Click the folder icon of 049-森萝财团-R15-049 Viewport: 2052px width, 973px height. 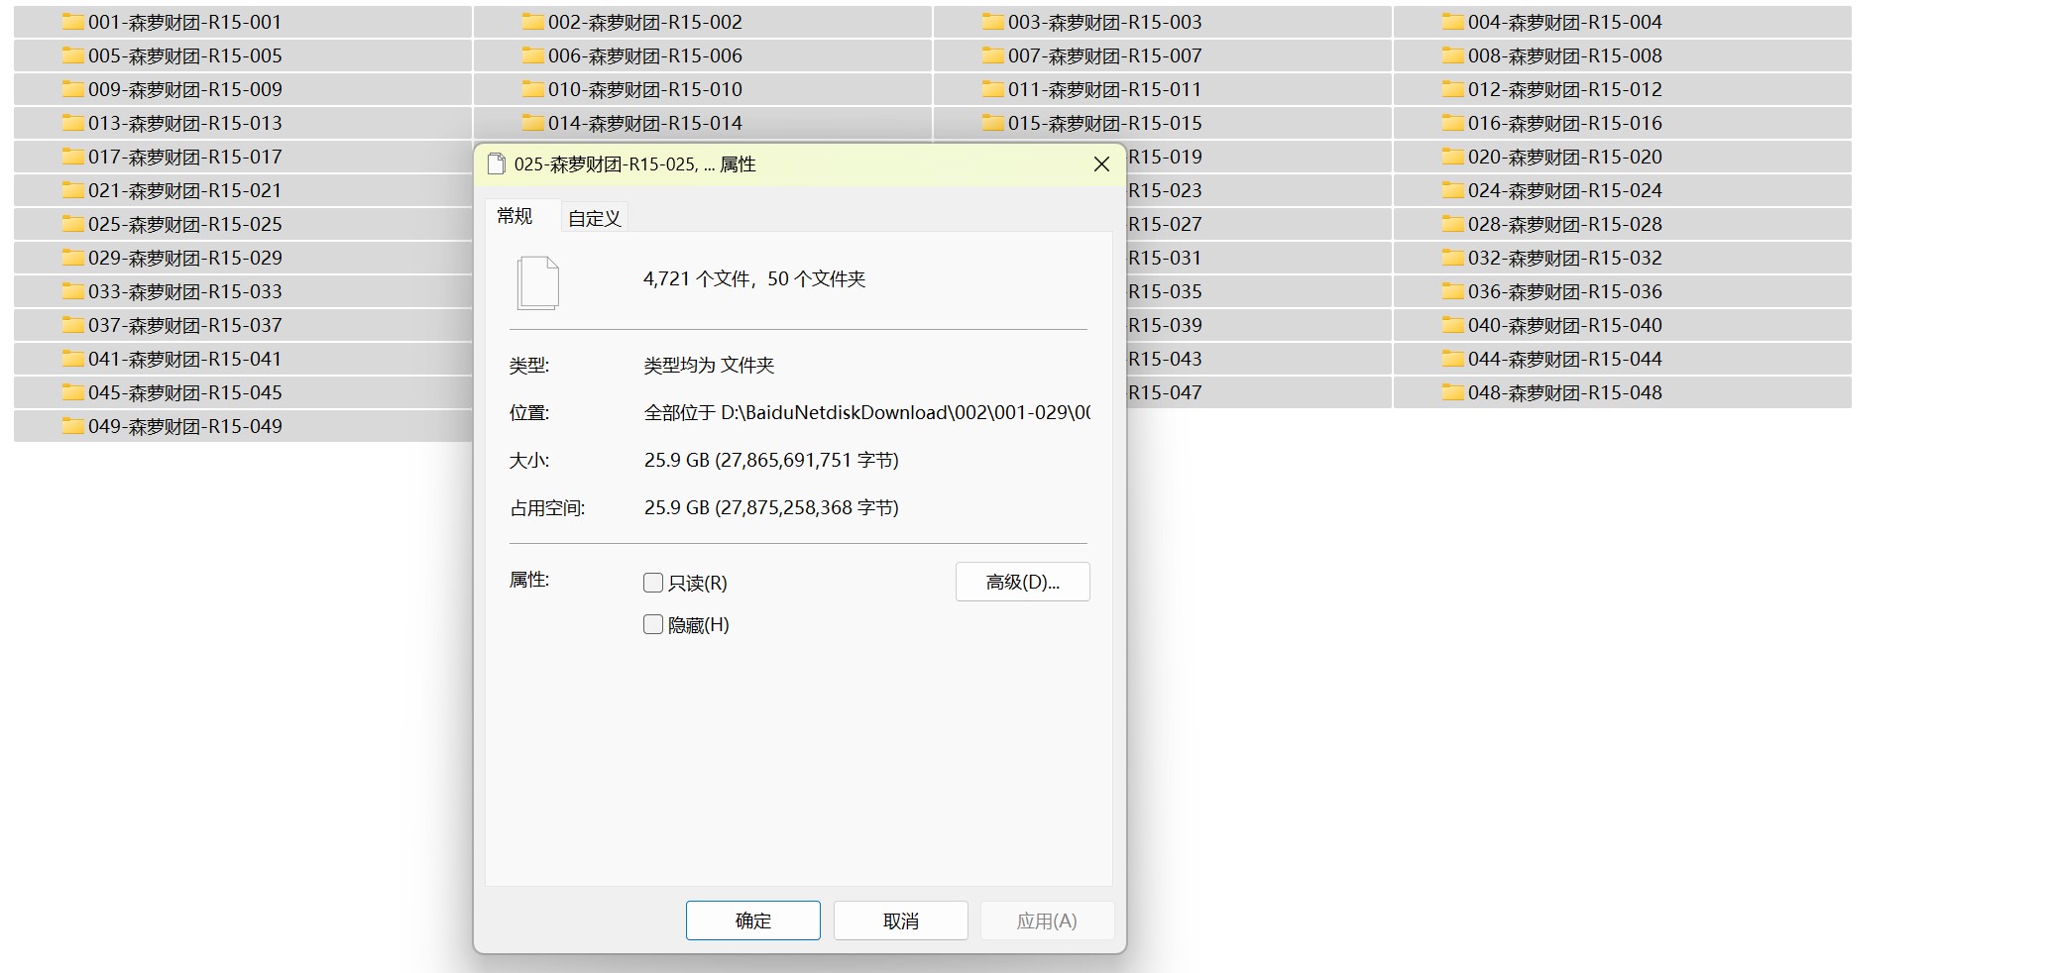tap(72, 426)
